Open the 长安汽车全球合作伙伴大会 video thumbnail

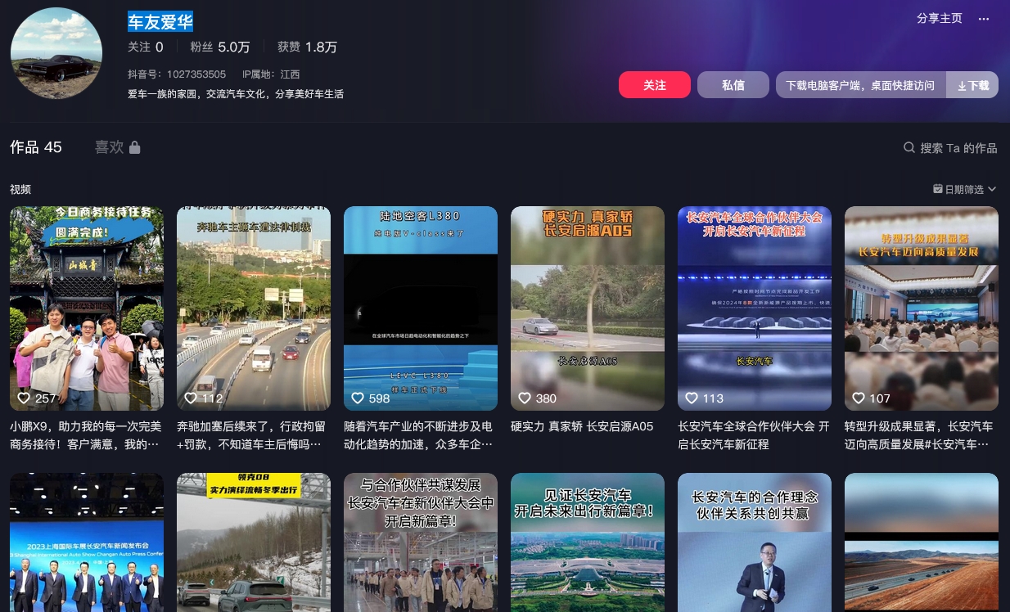click(755, 308)
